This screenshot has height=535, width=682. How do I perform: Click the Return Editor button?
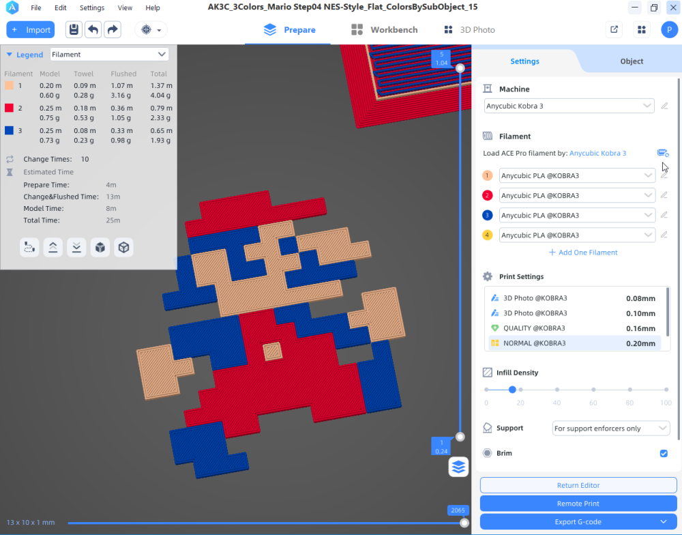578,485
